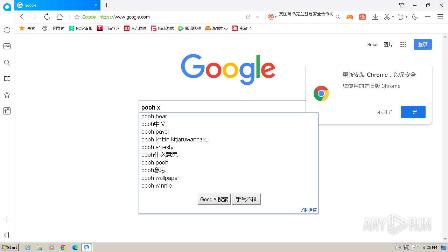Open the 天猫精选 bookmark

tap(108, 28)
